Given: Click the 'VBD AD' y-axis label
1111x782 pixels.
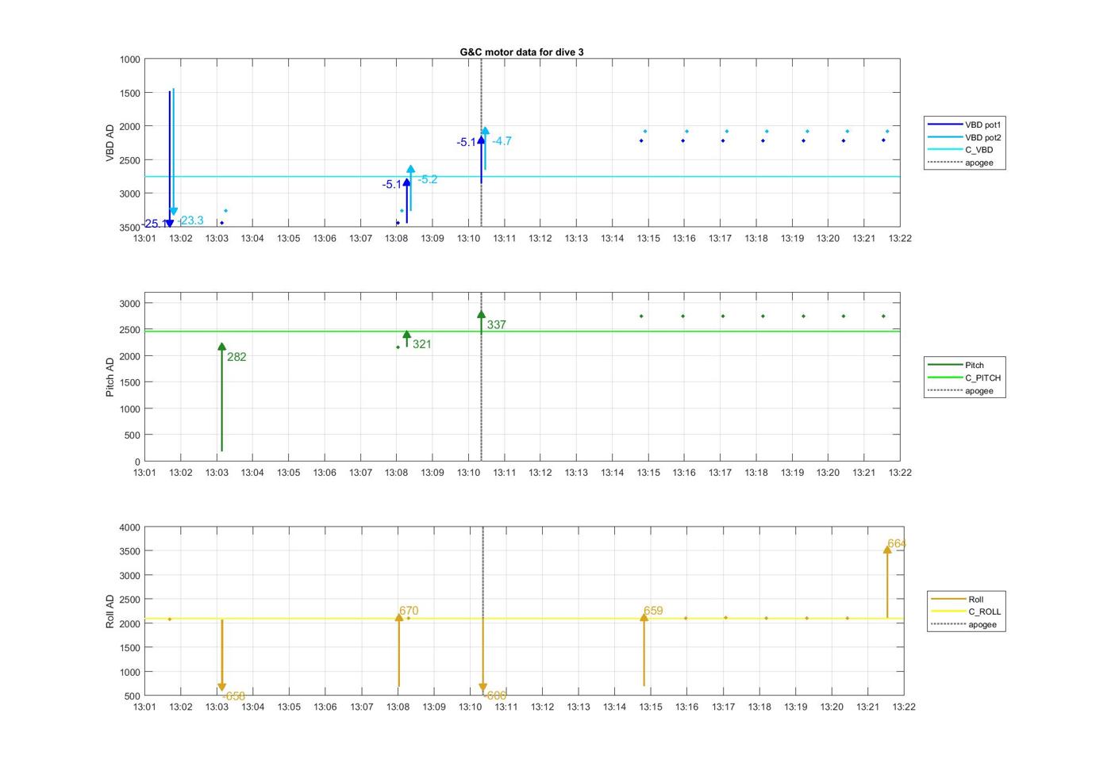Looking at the screenshot, I should pyautogui.click(x=110, y=144).
